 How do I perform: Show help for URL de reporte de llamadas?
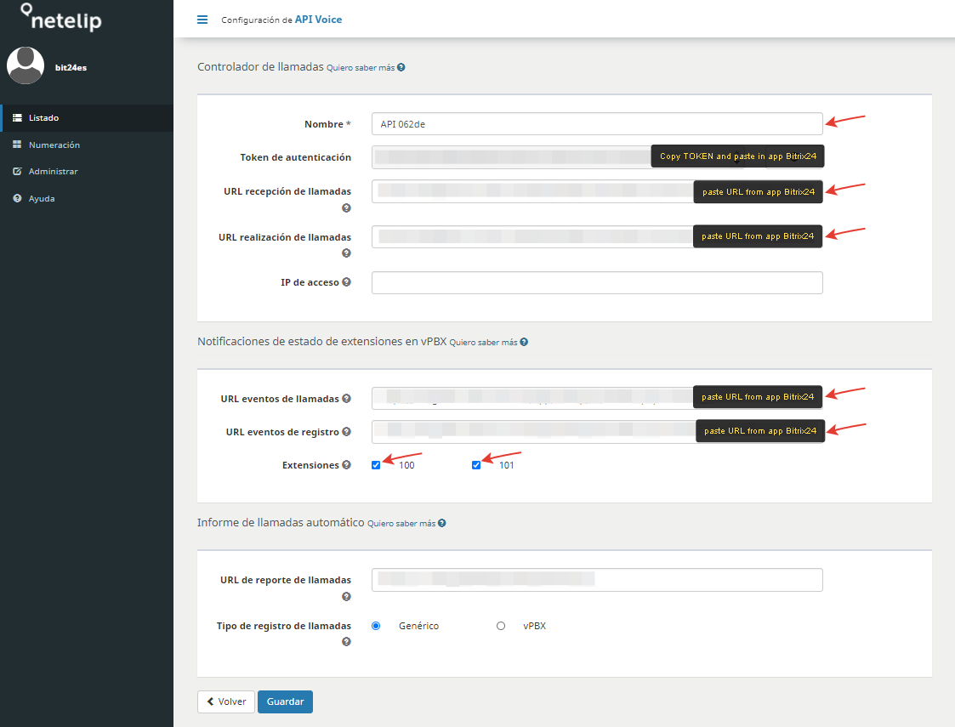[347, 597]
